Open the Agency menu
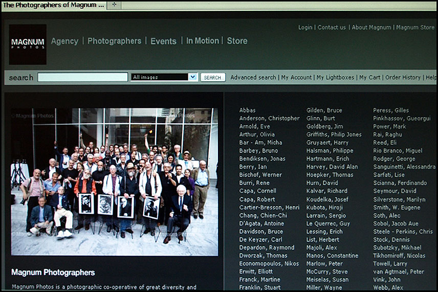438x292 pixels. coord(65,41)
